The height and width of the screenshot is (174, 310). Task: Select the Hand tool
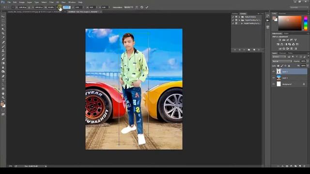point(3,93)
